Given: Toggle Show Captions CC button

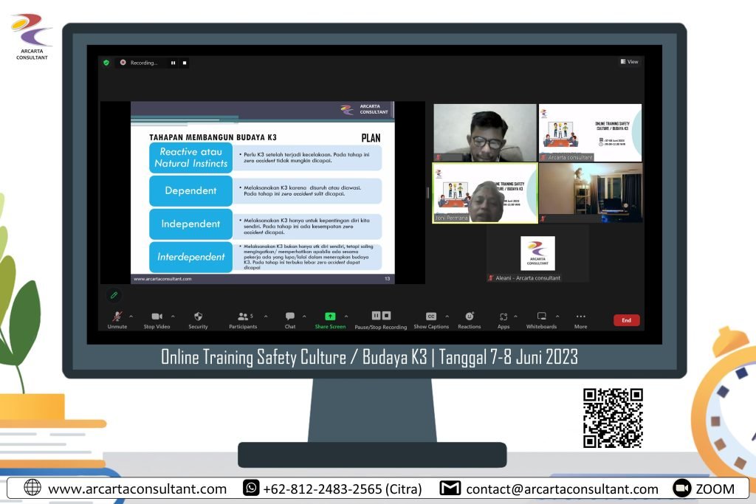Looking at the screenshot, I should [x=431, y=317].
